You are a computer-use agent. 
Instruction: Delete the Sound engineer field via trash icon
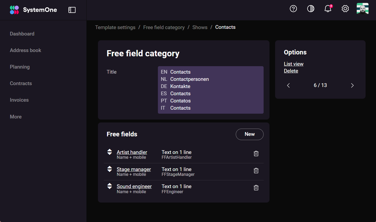256,188
